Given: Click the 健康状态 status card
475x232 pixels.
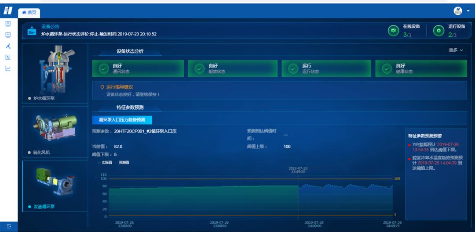Looking at the screenshot, I should click(x=421, y=68).
